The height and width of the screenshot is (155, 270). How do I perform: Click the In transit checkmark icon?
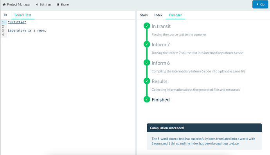click(147, 26)
